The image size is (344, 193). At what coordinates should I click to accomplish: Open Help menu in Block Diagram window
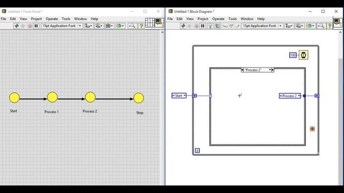click(x=261, y=19)
